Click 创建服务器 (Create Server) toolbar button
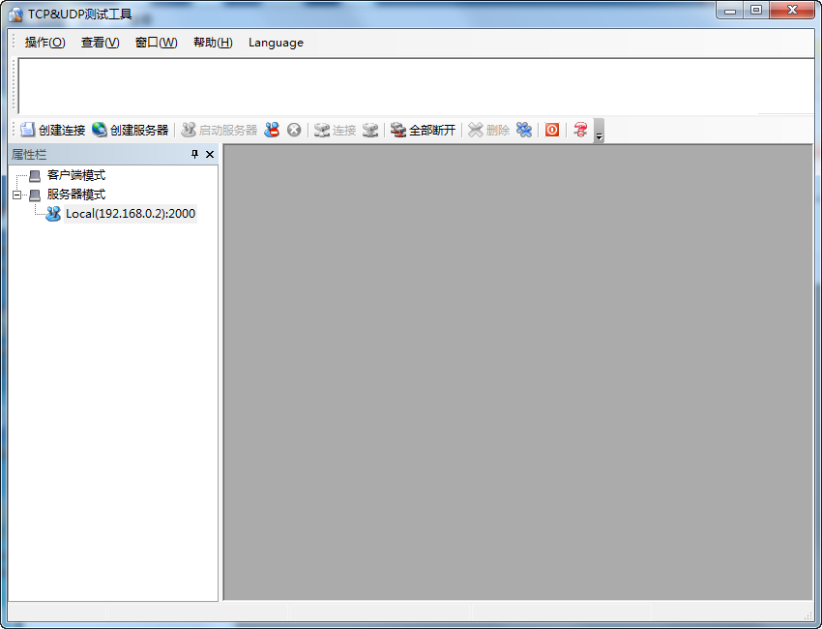Screen dimensions: 822x629 (130, 130)
